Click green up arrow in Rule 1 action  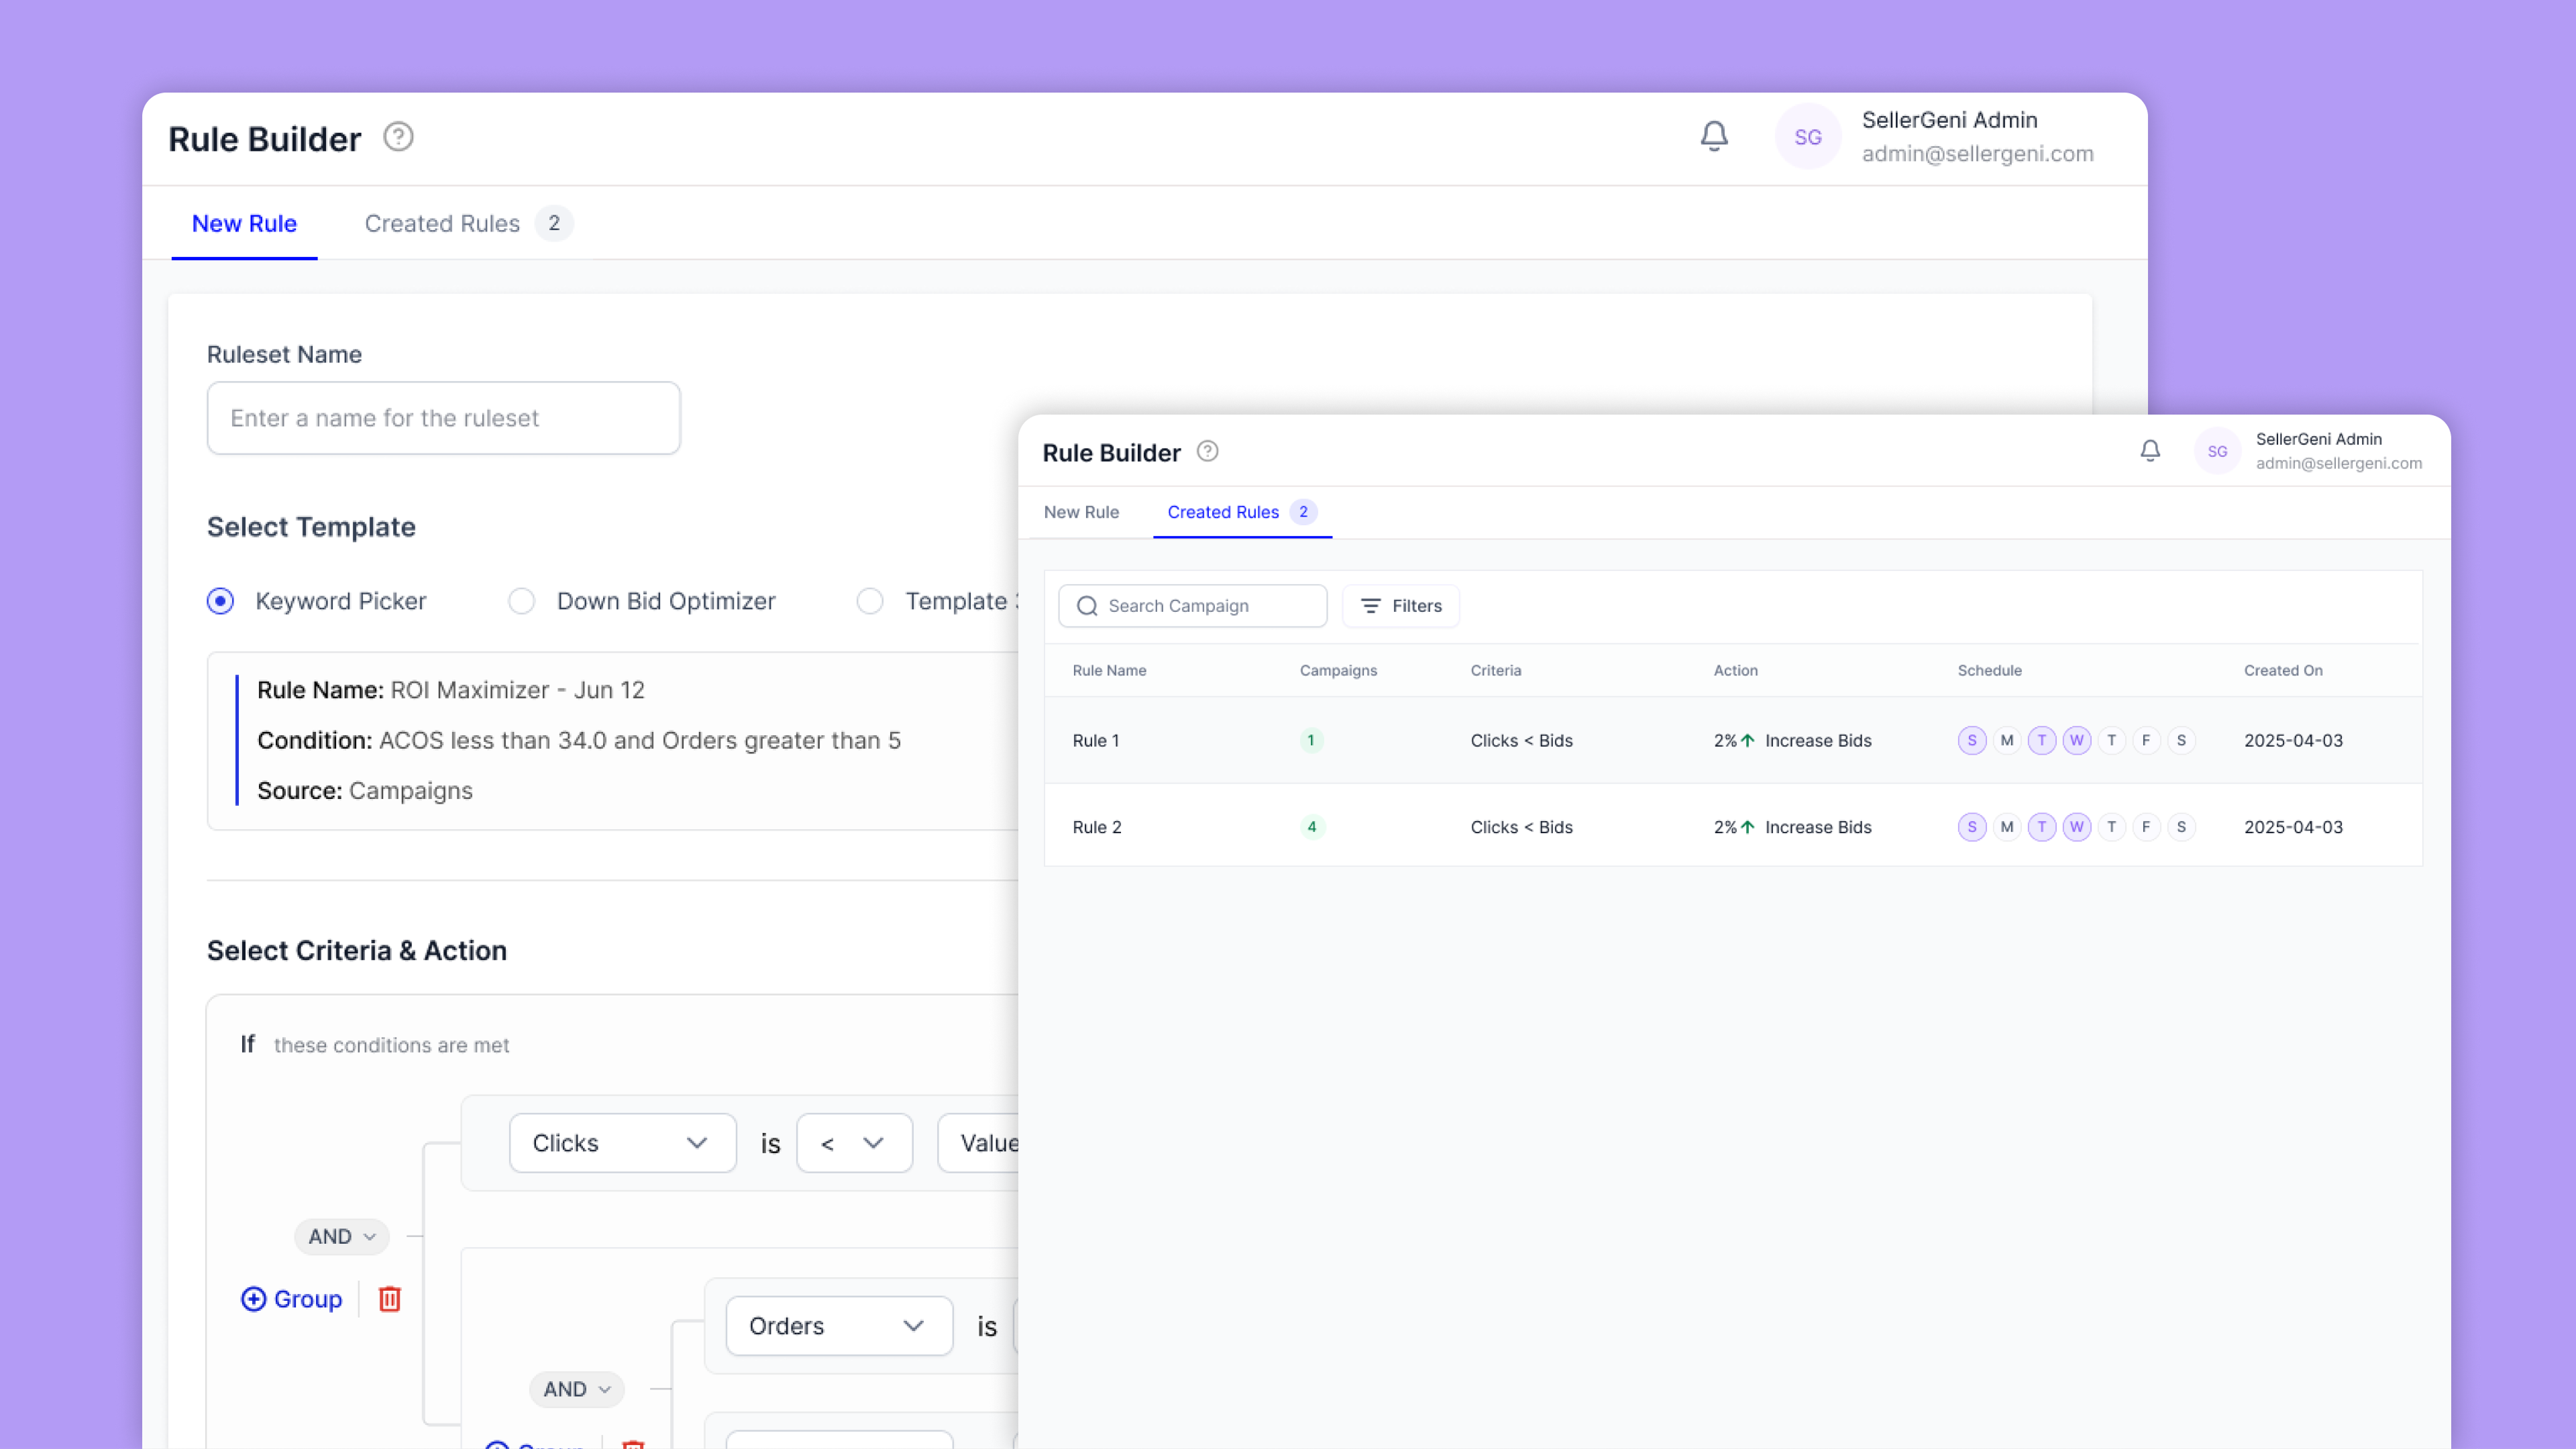[x=1748, y=741]
